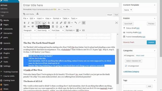Open bullet list style dropdown arrow
This screenshot has height=91, width=162.
click(x=39, y=23)
